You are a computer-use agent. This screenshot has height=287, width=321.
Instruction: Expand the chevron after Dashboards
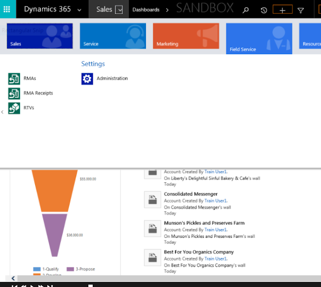167,10
